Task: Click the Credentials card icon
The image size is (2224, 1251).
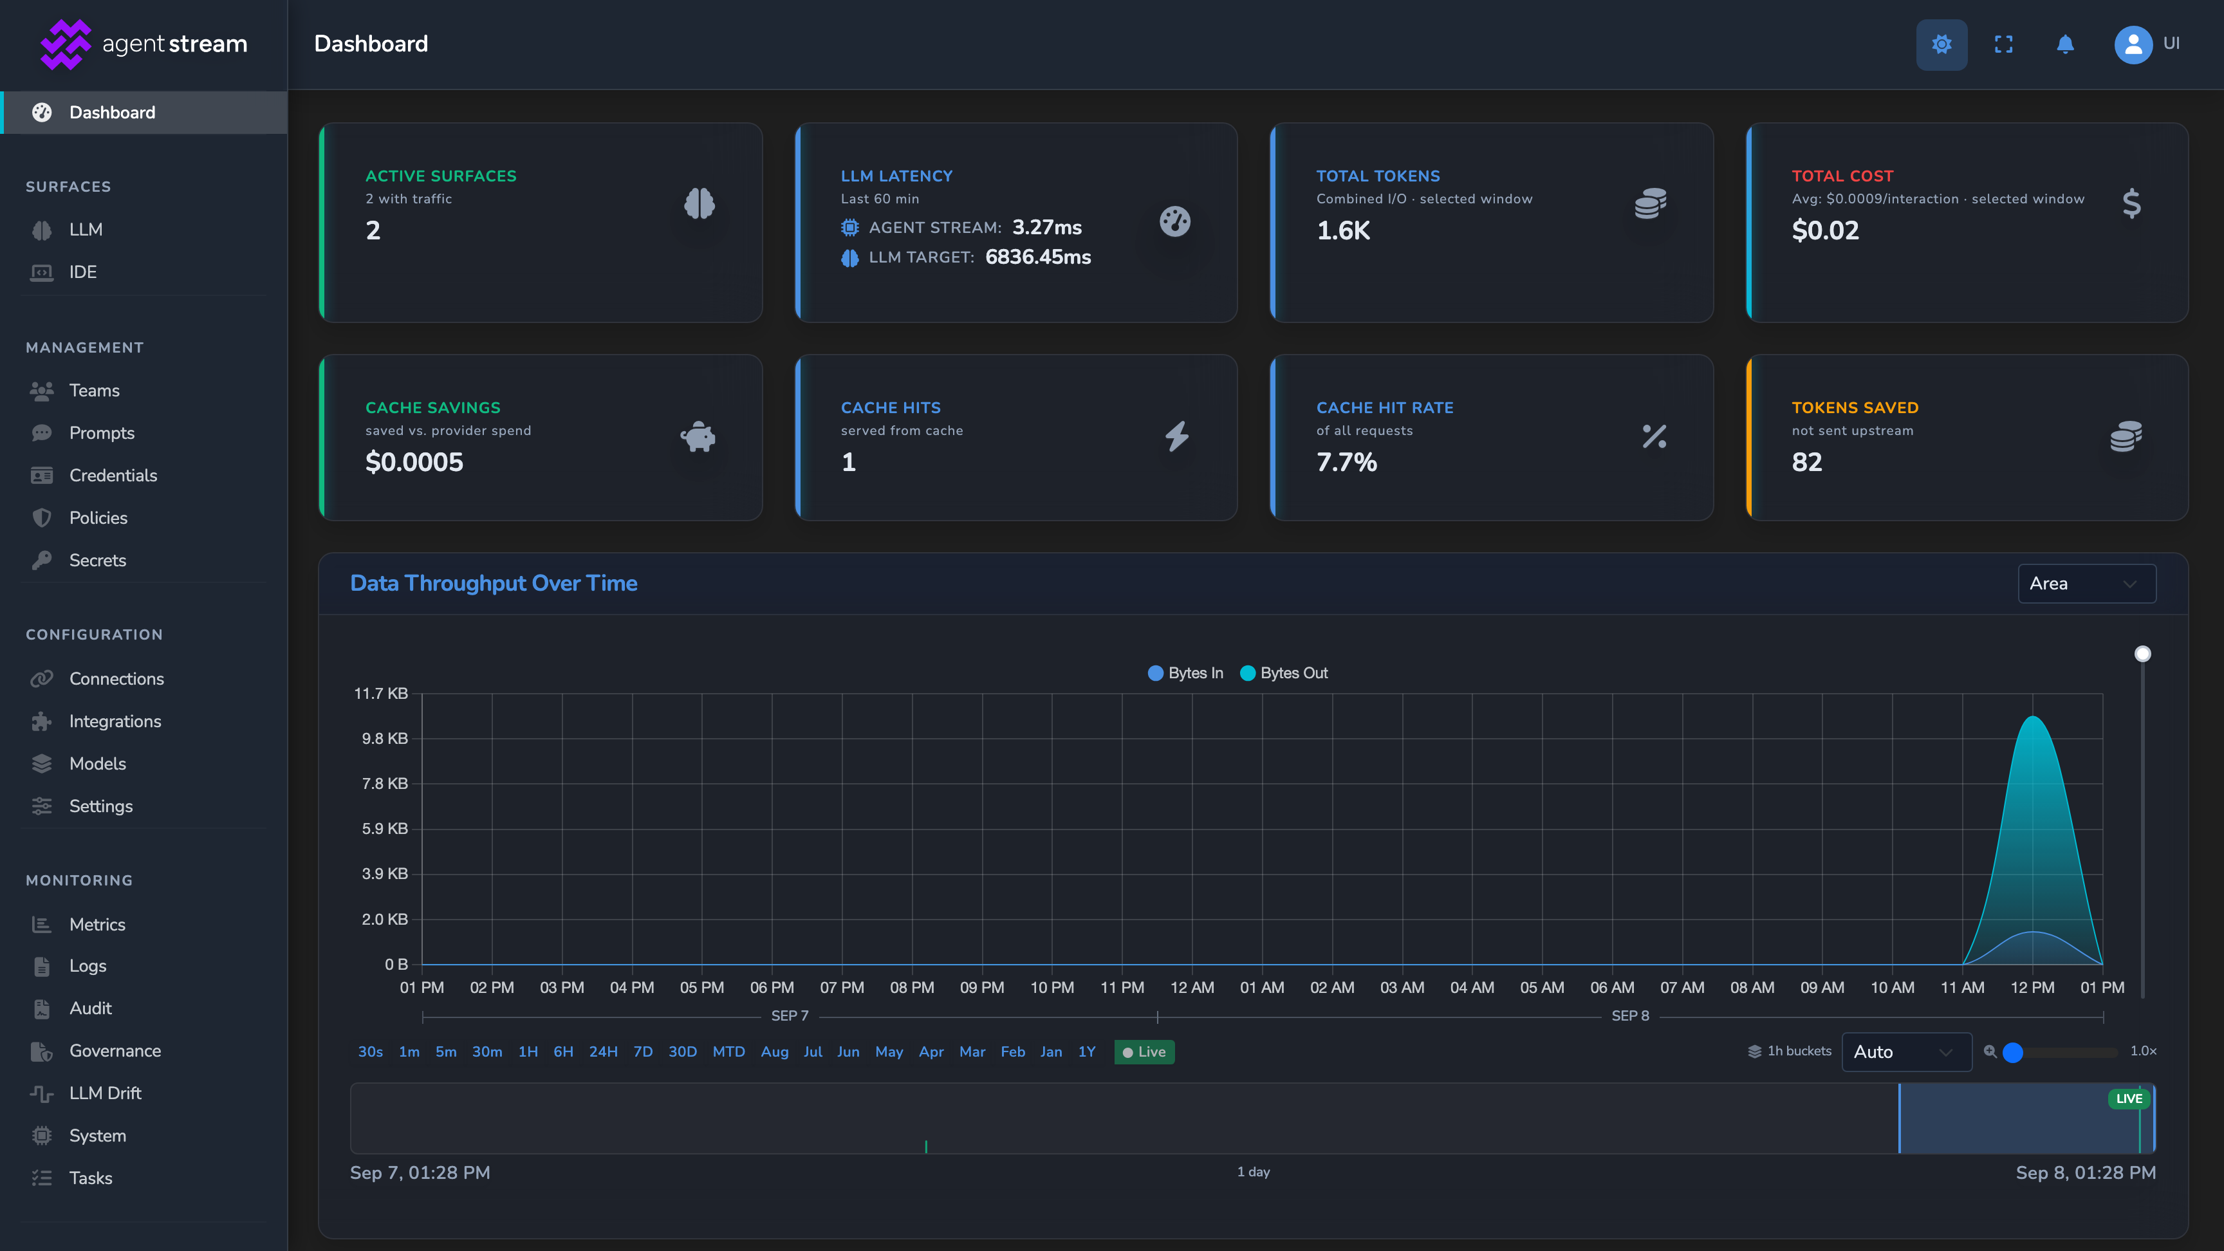Action: pyautogui.click(x=41, y=475)
